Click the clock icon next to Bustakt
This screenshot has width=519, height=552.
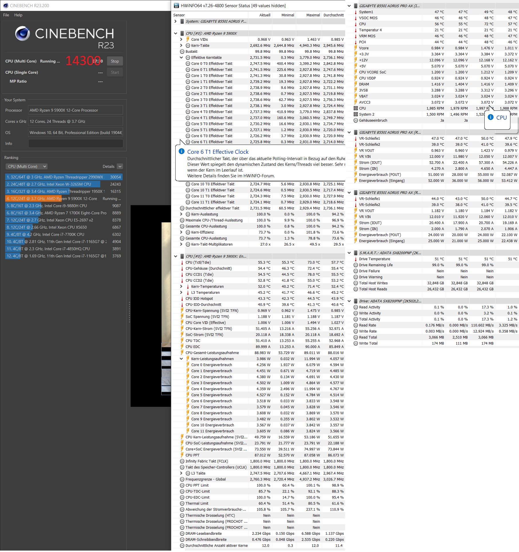point(182,51)
